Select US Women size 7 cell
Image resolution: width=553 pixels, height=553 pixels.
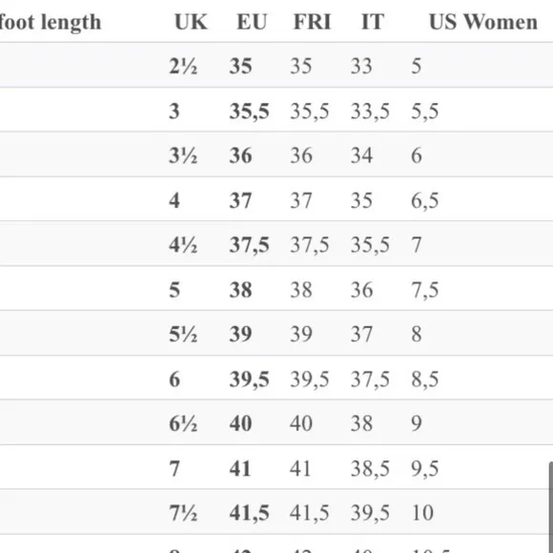[x=417, y=245]
